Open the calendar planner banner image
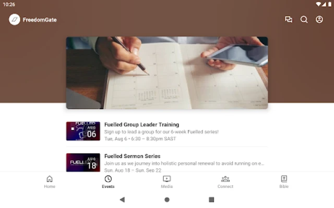 [167, 73]
